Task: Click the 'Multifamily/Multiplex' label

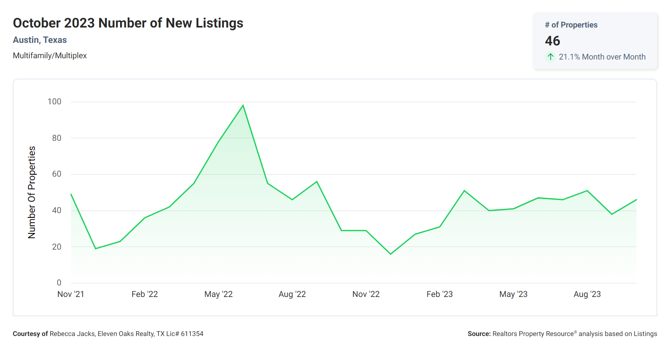Action: [50, 56]
